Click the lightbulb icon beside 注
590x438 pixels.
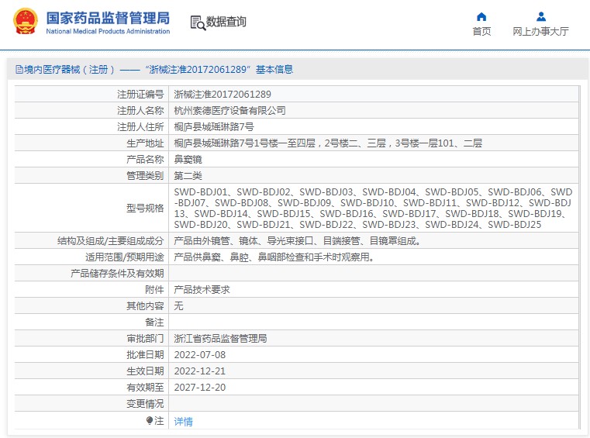(x=150, y=420)
